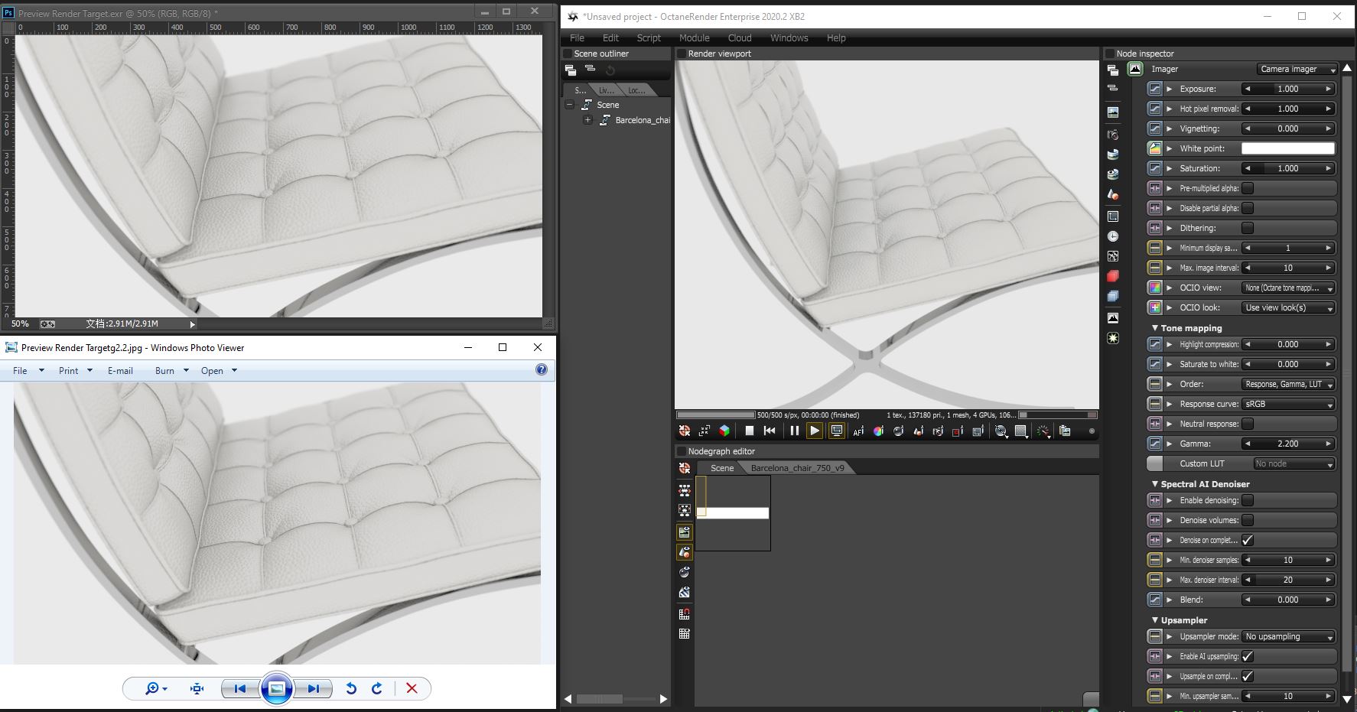Collapse the Tone mapping section
1357x712 pixels.
coord(1155,328)
